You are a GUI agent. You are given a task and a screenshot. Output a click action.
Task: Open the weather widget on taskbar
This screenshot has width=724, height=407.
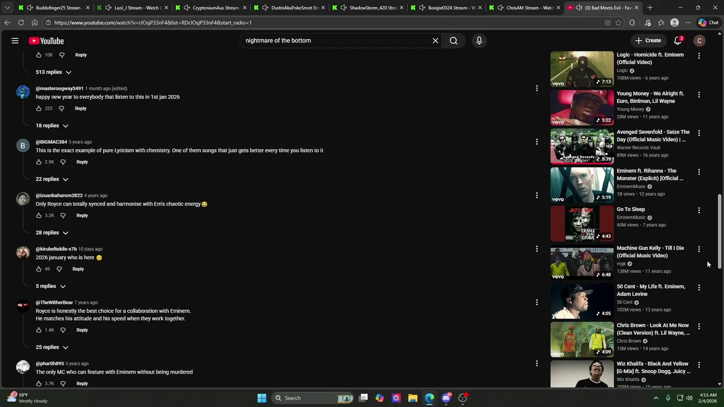point(28,398)
